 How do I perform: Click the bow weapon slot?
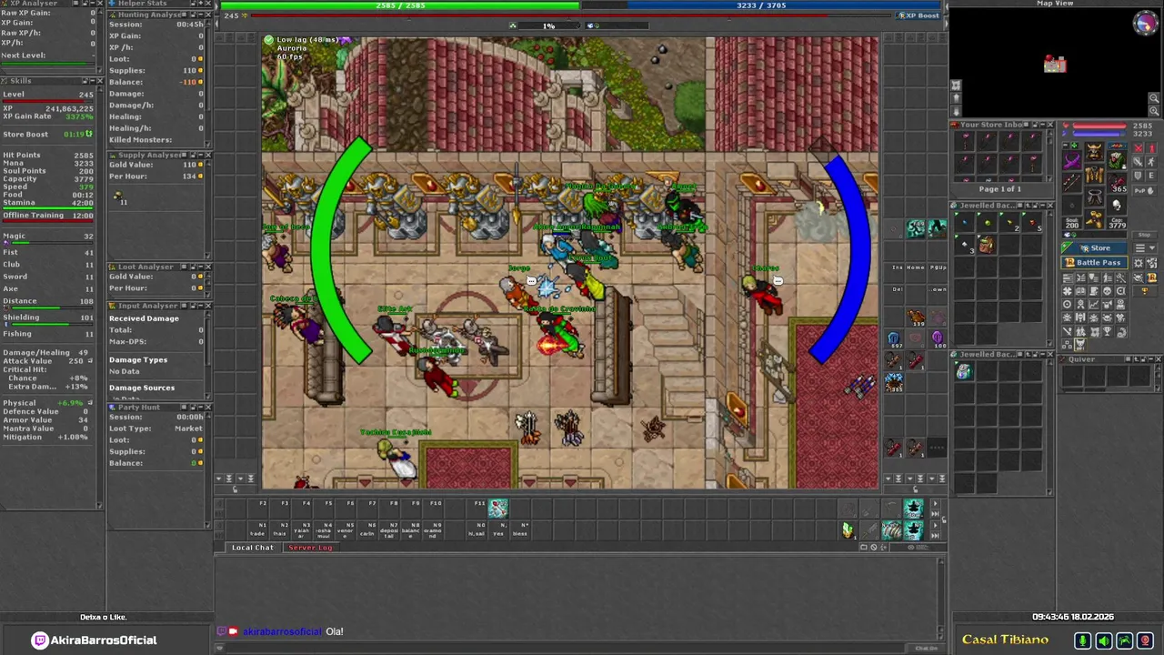point(1072,183)
